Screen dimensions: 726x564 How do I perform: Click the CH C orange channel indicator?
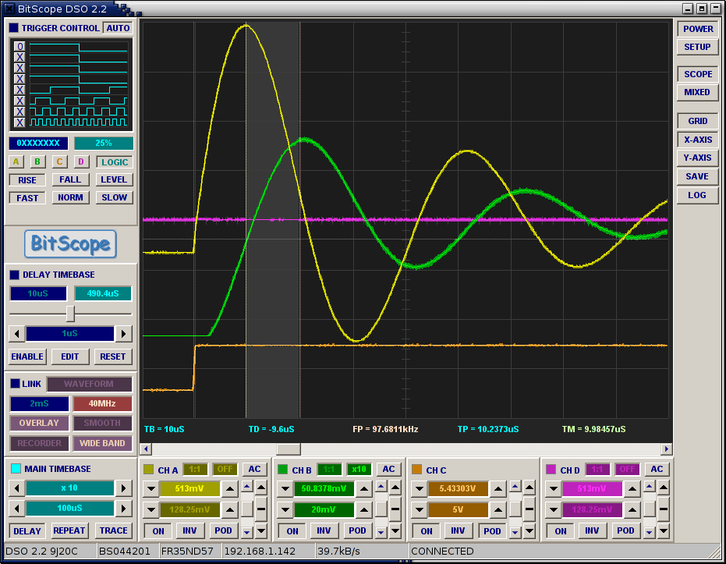[x=416, y=470]
